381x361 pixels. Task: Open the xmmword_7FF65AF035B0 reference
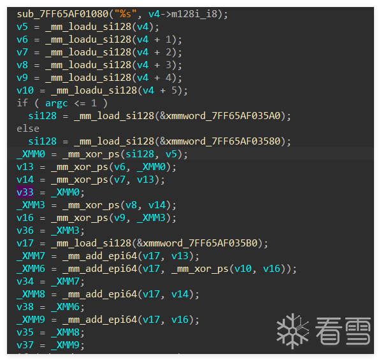(x=200, y=243)
